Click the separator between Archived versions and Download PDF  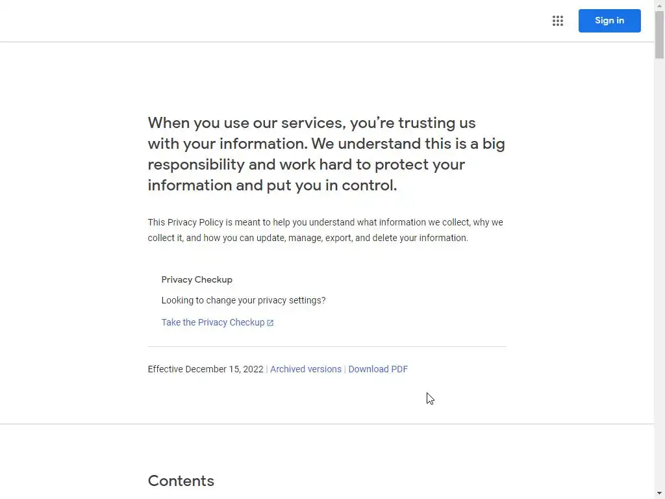coord(345,369)
